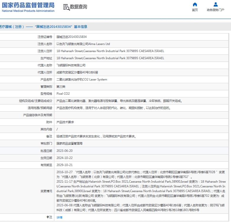Viewport: 231px width, 222px height.
Task: Select the 备注 remark about 延续注册
Action: click(x=96, y=136)
